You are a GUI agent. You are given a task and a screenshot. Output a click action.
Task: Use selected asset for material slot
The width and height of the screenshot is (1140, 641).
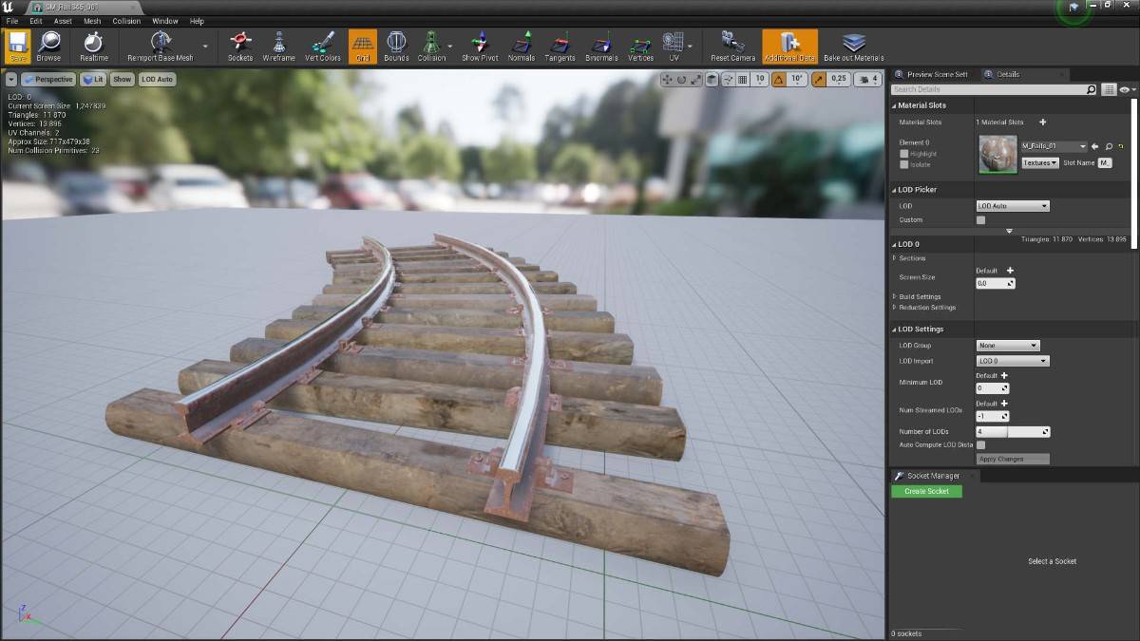[1094, 146]
